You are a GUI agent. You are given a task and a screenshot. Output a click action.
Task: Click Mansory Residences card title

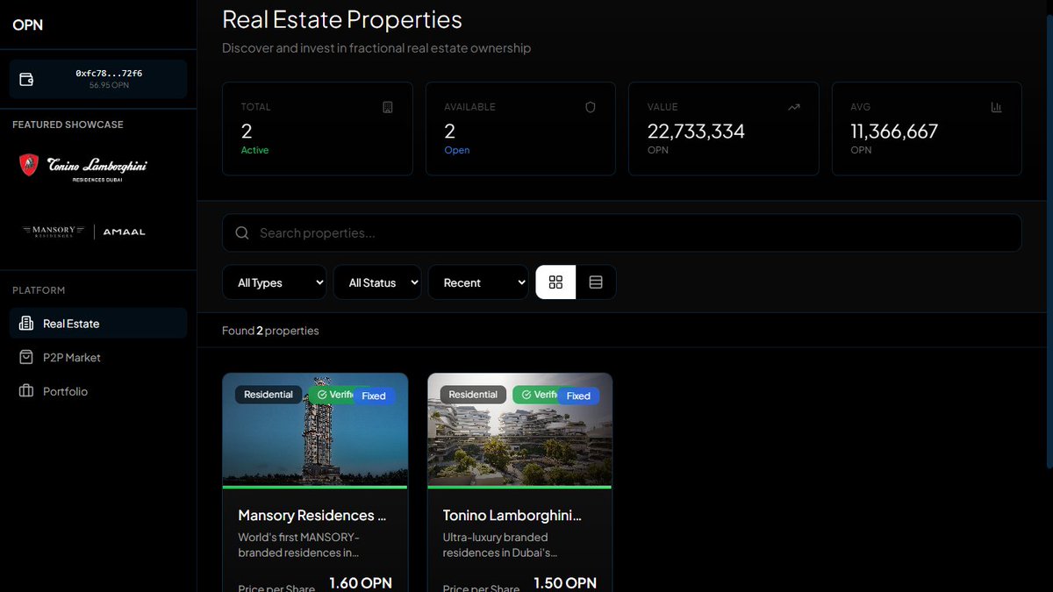[312, 515]
